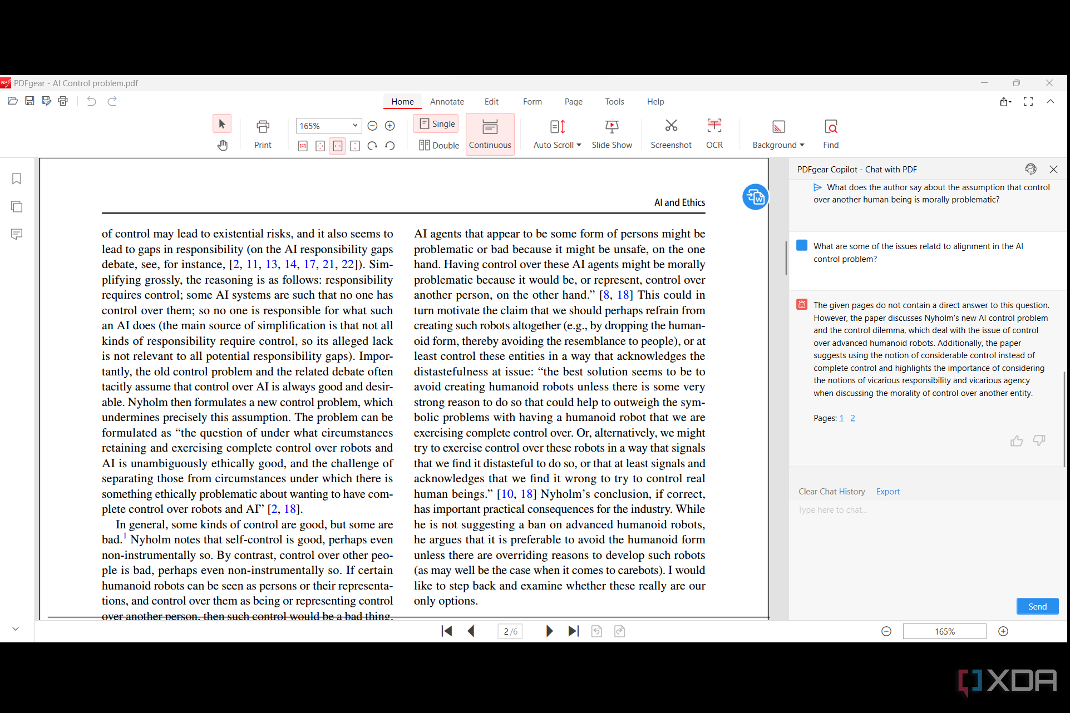The height and width of the screenshot is (713, 1070).
Task: Toggle Double page view mode
Action: click(x=438, y=144)
